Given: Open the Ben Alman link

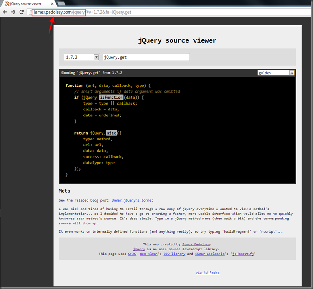Looking at the screenshot, I should tap(149, 254).
